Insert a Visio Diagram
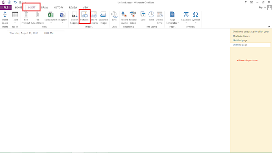This screenshot has height=153, width=272. (x=62, y=17)
